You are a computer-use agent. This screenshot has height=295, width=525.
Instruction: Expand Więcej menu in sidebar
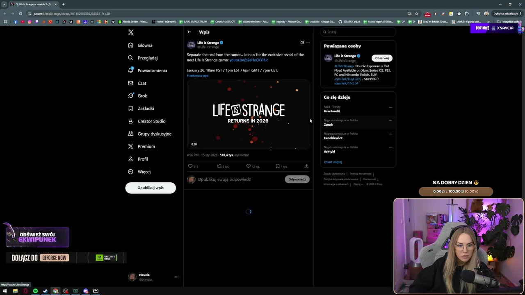click(139, 172)
